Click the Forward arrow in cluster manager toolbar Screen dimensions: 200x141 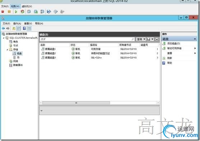pos(8,29)
